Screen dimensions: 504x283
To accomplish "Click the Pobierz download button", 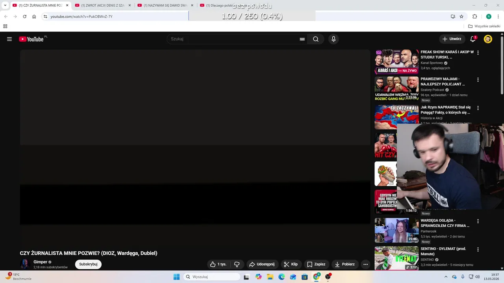I will (x=344, y=264).
